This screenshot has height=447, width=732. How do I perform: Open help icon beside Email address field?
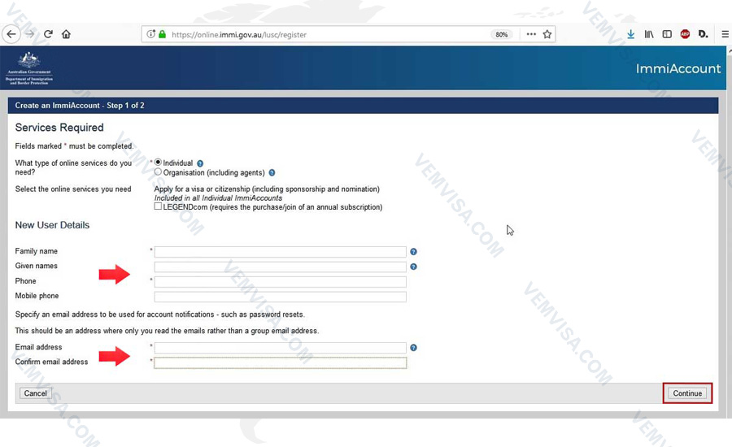pyautogui.click(x=413, y=348)
